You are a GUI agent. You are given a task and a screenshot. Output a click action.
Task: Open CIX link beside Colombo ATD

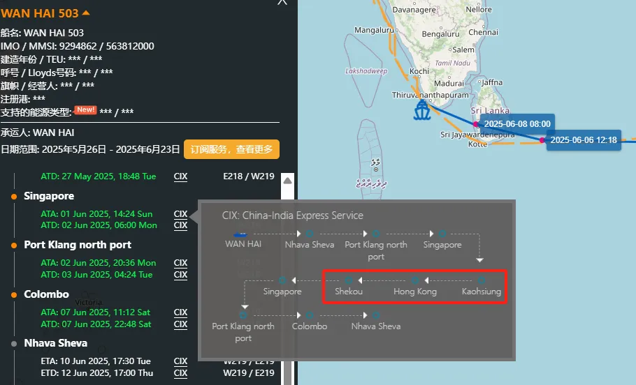180,324
